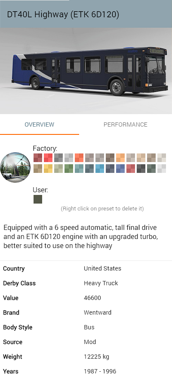The image size is (172, 389).
Task: Choose the orange-red factory color swatch
Action: 79,158
